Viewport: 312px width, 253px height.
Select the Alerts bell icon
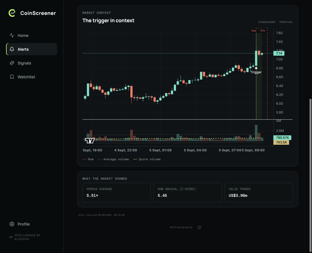pyautogui.click(x=12, y=49)
